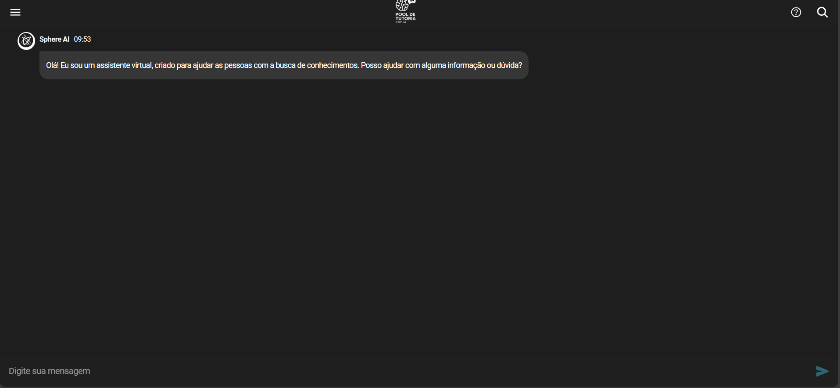Click the word 'Olá!' in greeting message
Screen dimensions: 840x388
52,65
